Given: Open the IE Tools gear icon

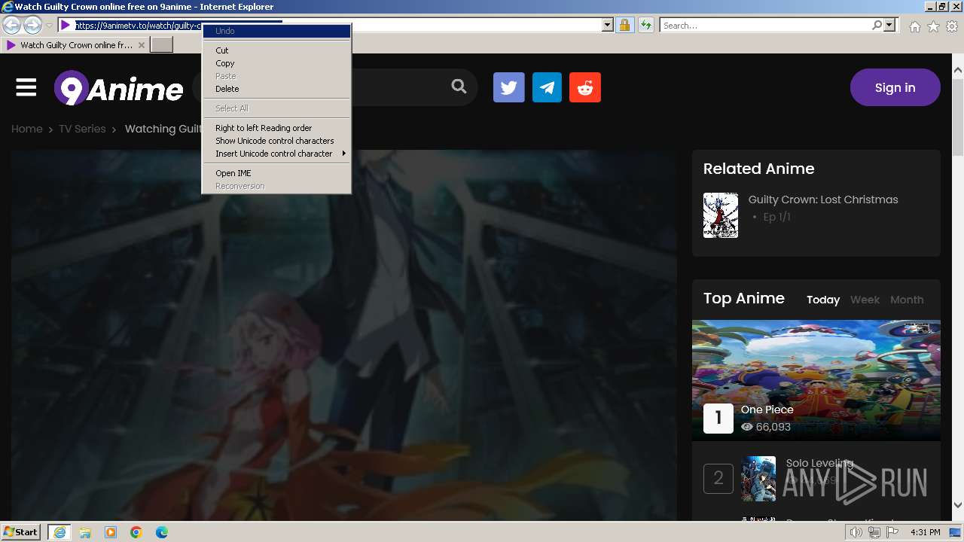Looking at the screenshot, I should 952,26.
